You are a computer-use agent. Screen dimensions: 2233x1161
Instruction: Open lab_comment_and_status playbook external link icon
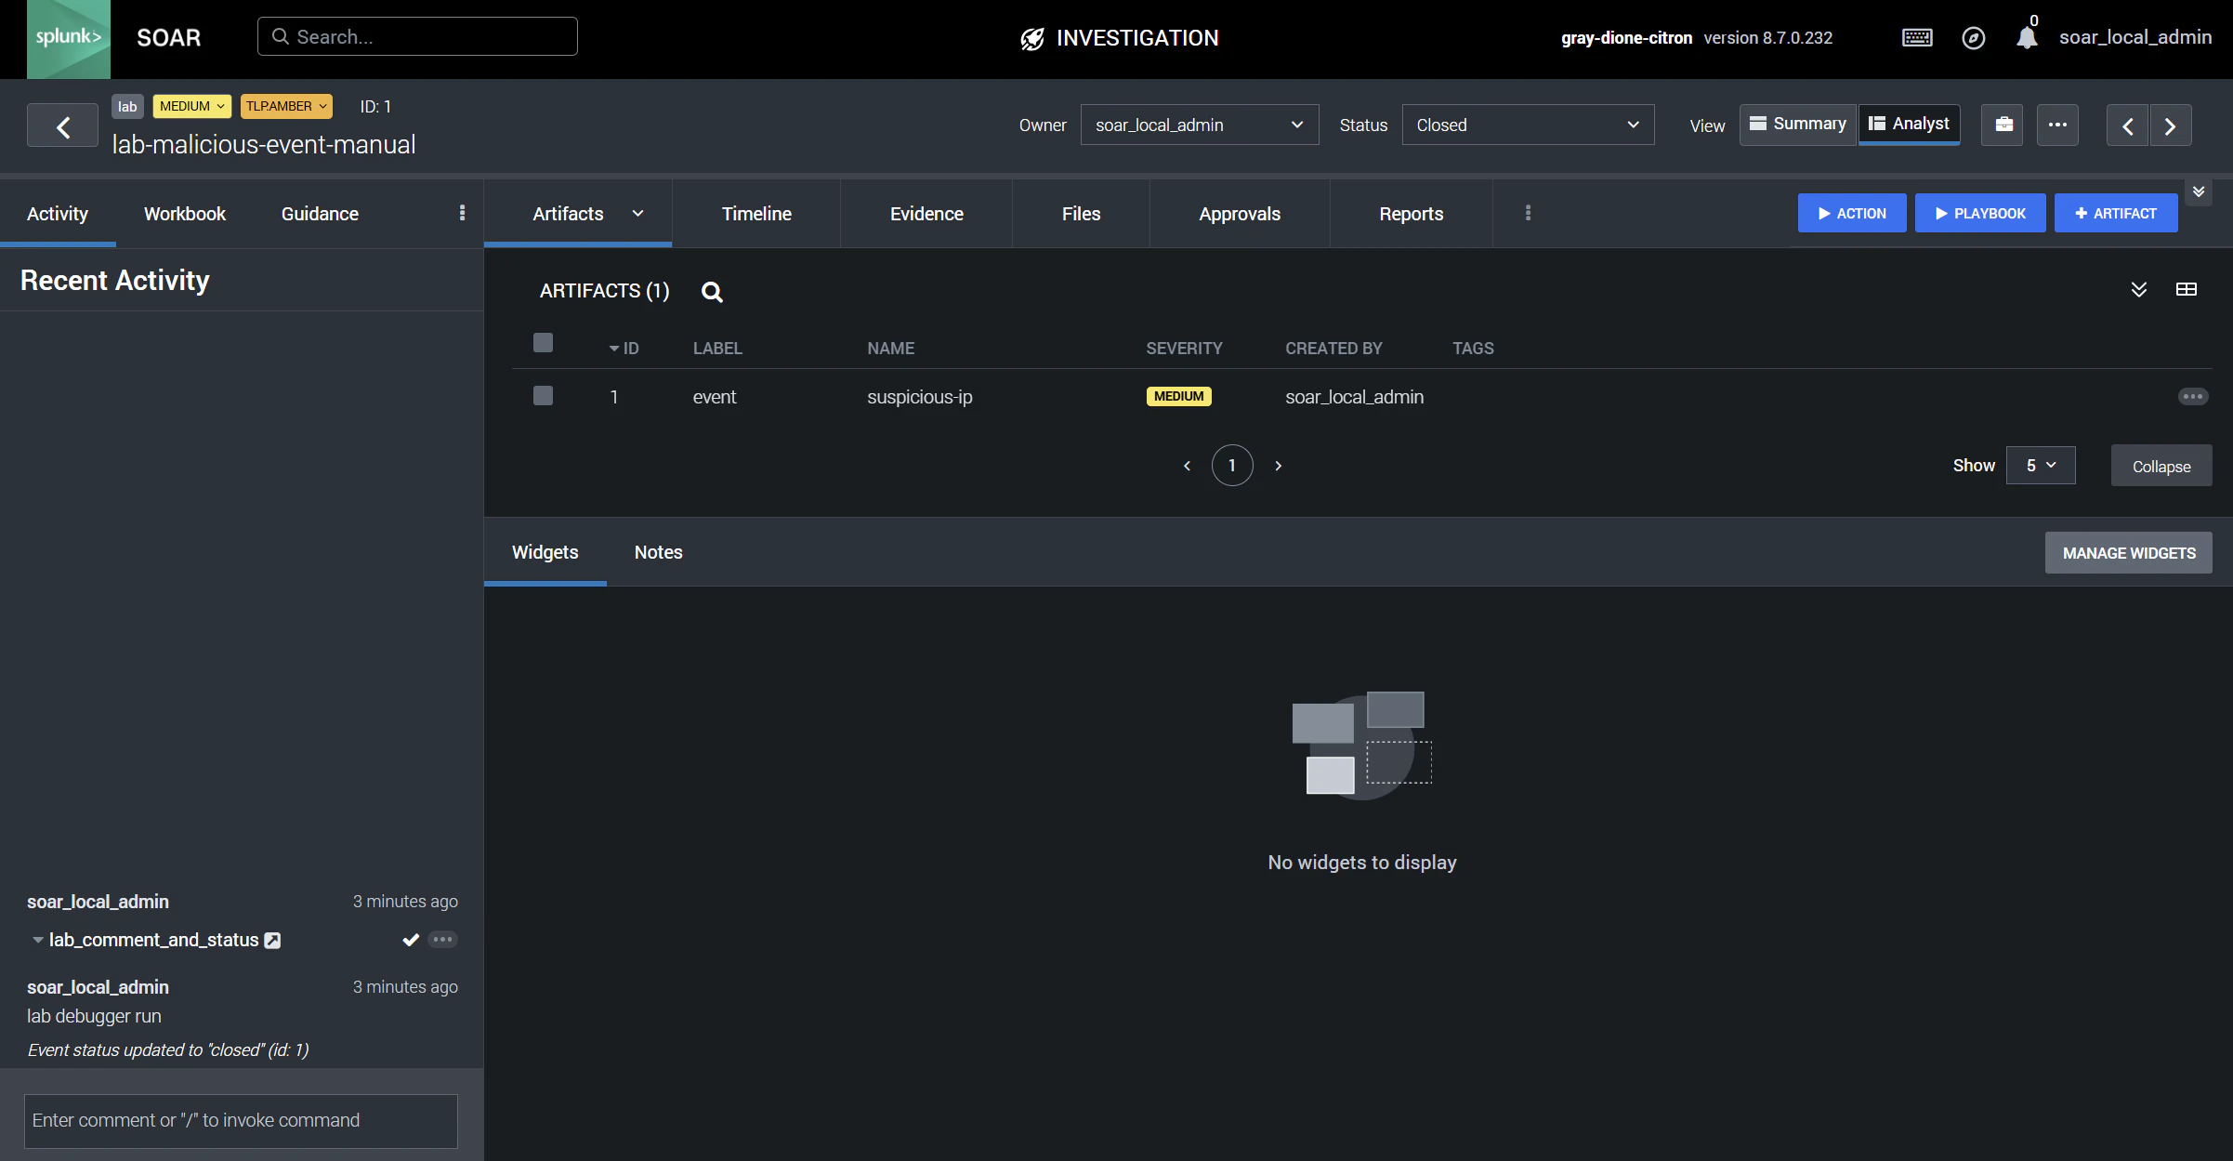click(272, 941)
